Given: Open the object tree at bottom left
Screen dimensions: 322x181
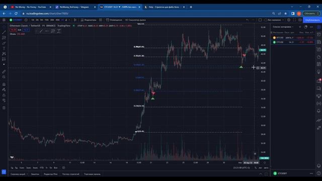Looking at the screenshot, I should click(x=4, y=172).
